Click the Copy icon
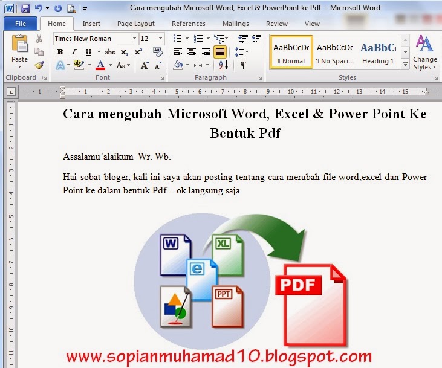Viewport: 442px width, 368px height. point(39,51)
